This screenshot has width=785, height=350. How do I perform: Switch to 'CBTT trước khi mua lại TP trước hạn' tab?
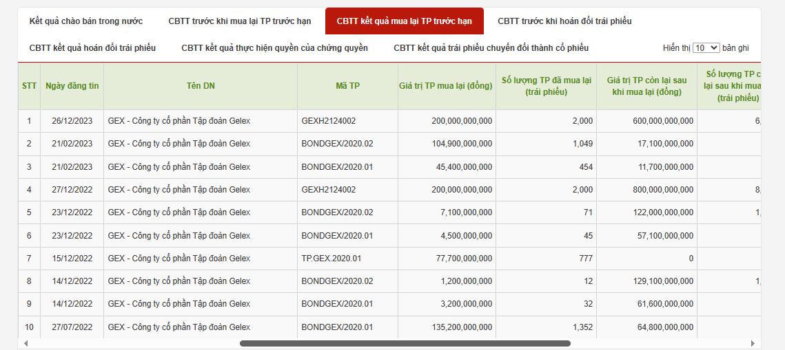(239, 21)
